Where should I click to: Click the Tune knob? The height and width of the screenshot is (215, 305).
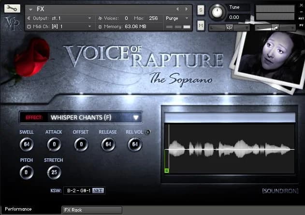pyautogui.click(x=217, y=12)
